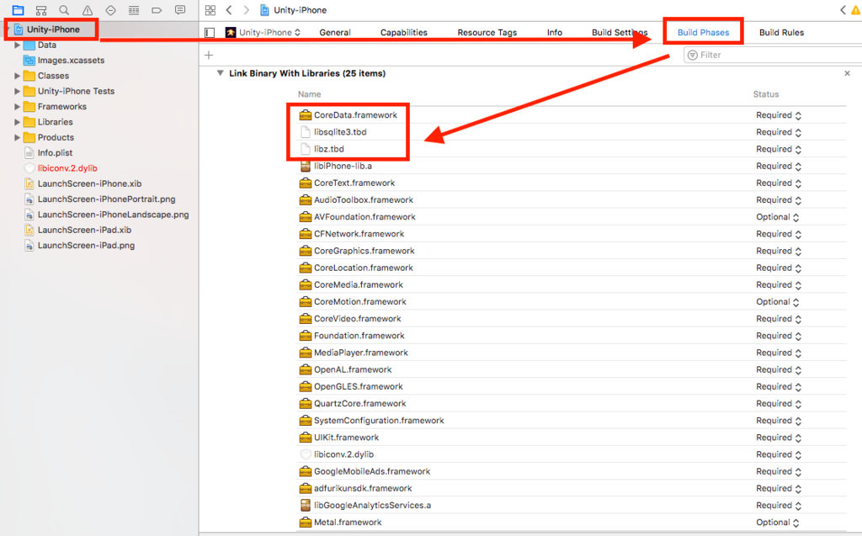The image size is (862, 536).
Task: Change libz.tbd Required status
Action: pos(779,149)
